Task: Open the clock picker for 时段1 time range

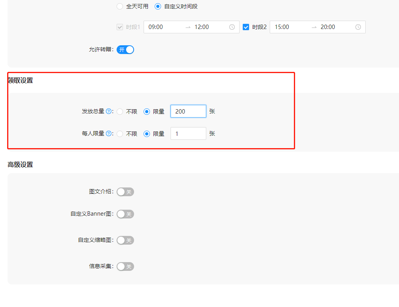Action: click(x=232, y=27)
